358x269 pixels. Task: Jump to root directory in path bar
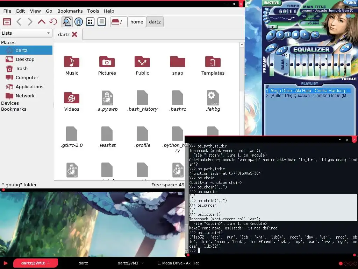tap(119, 22)
